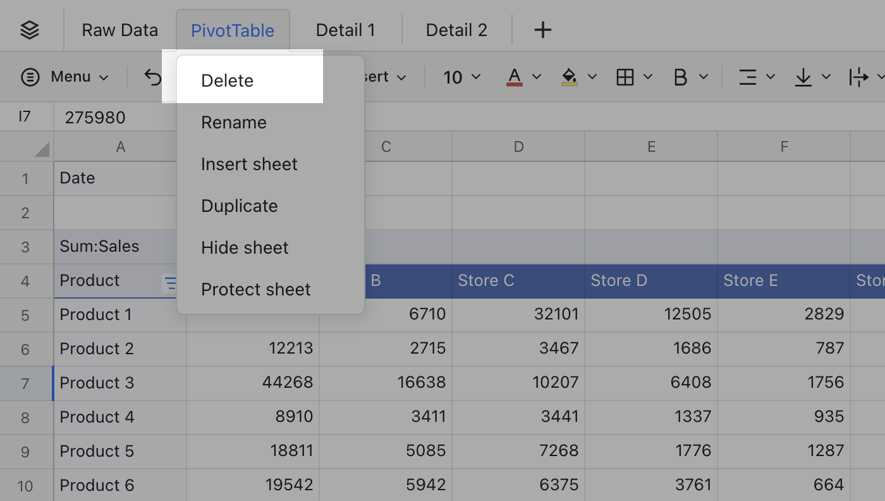Image resolution: width=885 pixels, height=501 pixels.
Task: Click the Undo icon in the toolbar
Action: tap(152, 76)
